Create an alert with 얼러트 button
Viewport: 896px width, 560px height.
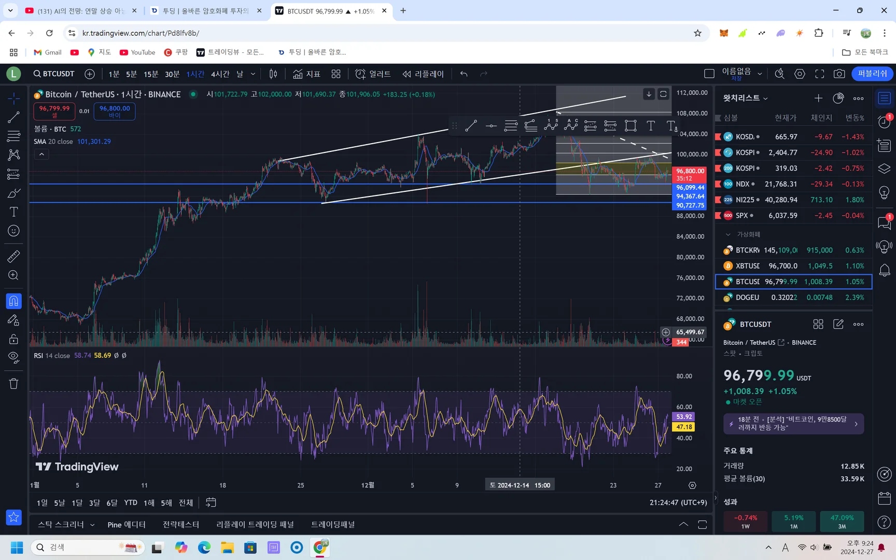pos(373,74)
